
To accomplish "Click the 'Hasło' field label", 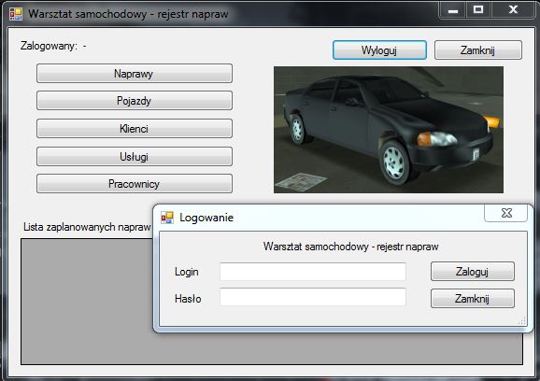I will 188,299.
